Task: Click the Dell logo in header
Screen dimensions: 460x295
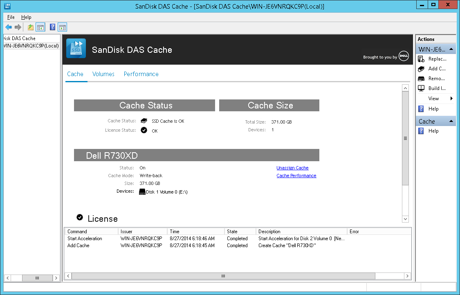Action: click(x=404, y=56)
